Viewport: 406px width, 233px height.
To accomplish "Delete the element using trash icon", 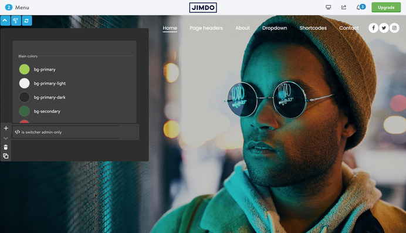I will click(x=6, y=147).
